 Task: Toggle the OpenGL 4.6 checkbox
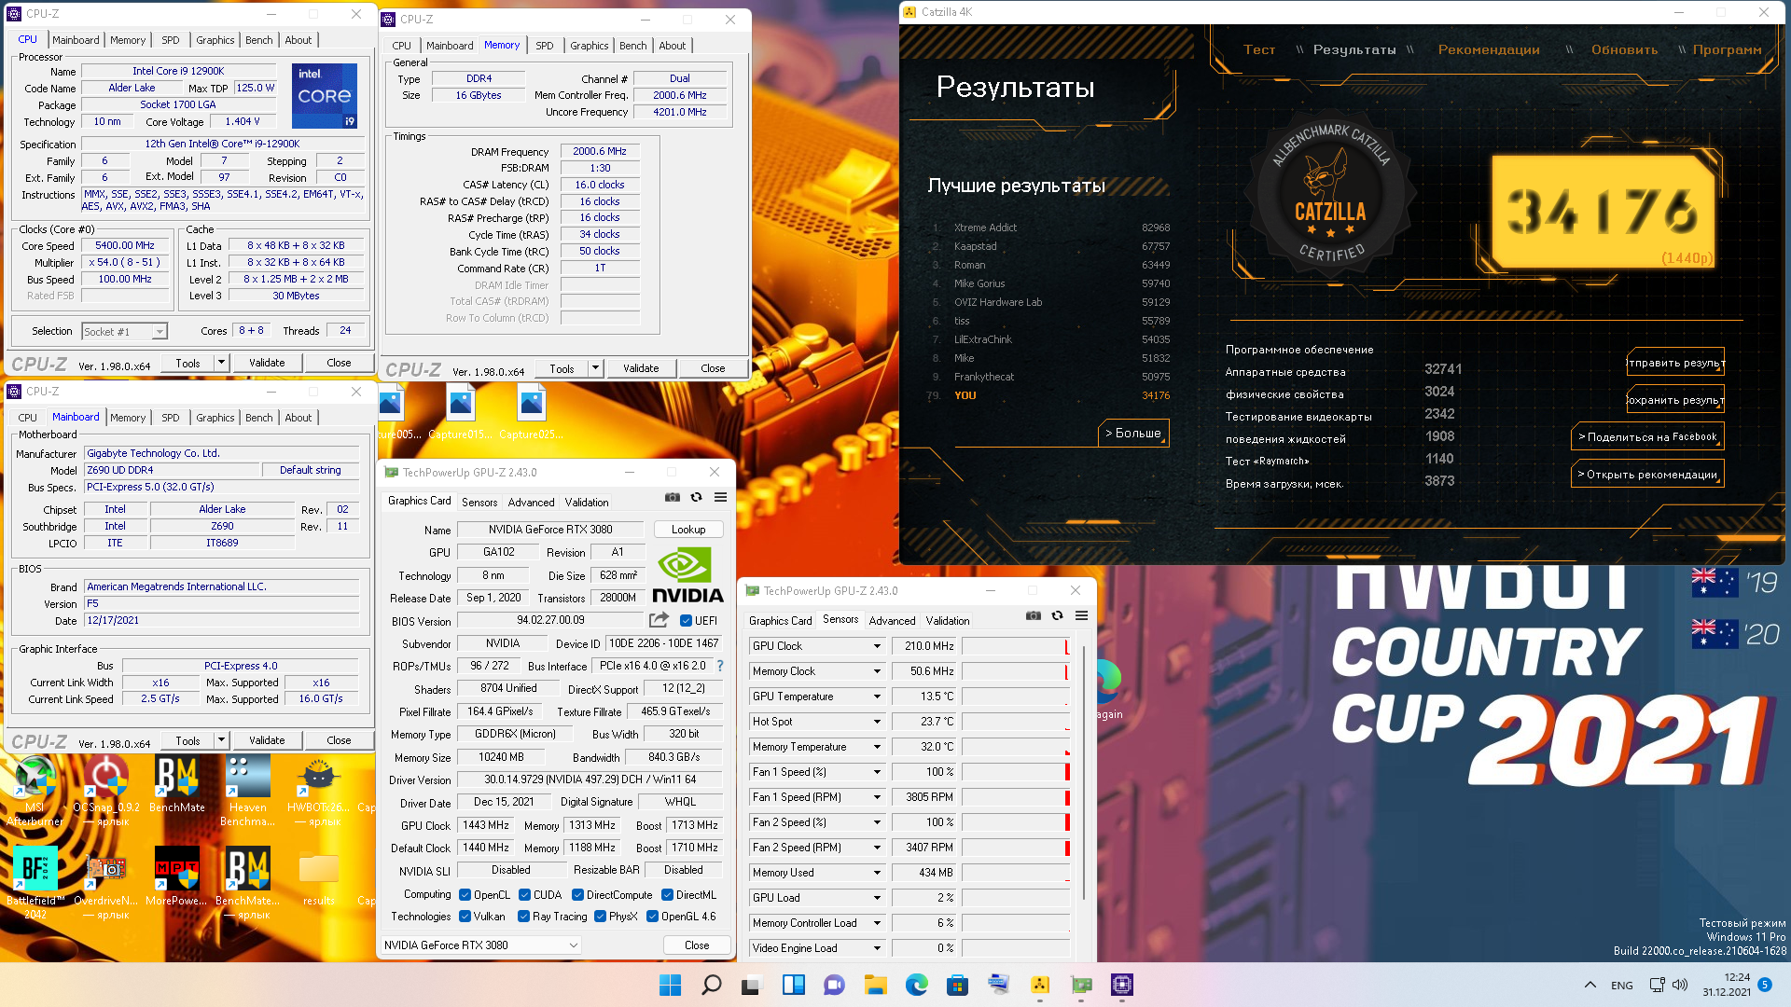pos(652,917)
